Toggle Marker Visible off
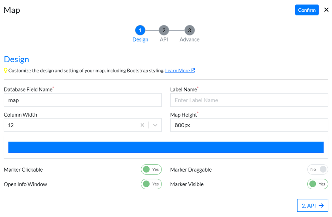The width and height of the screenshot is (332, 217). [318, 184]
